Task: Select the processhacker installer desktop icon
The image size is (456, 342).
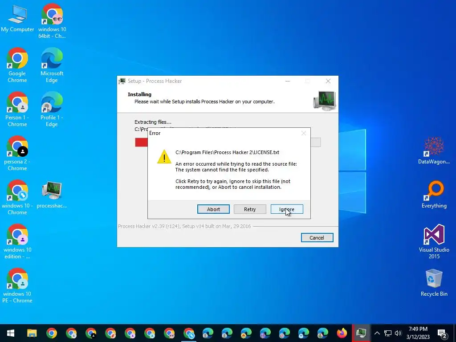Action: (52, 194)
